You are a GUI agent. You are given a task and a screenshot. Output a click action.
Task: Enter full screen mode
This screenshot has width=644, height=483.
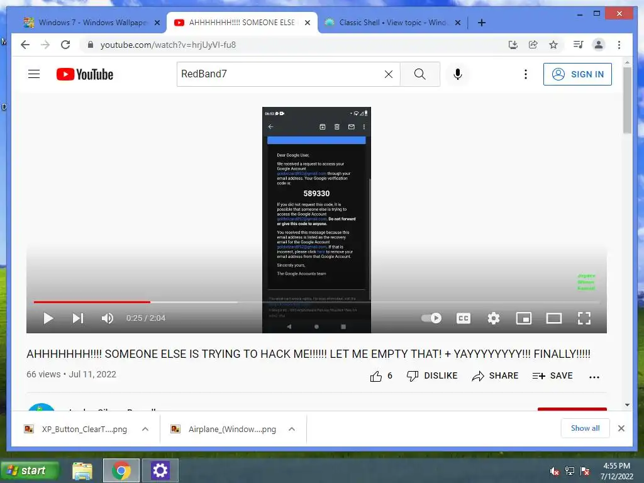[x=584, y=318]
